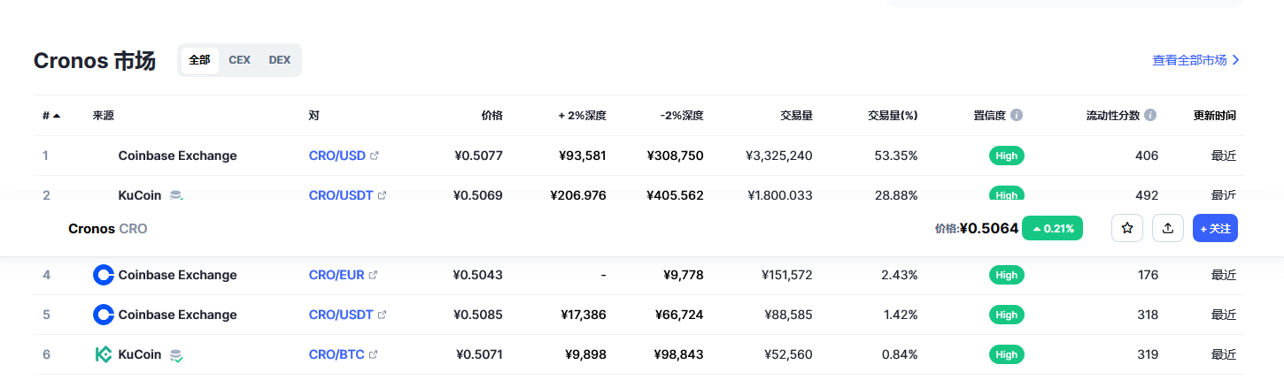The image size is (1284, 380).
Task: Click Coinbase logo in the CRO/EUR row
Action: click(x=104, y=275)
